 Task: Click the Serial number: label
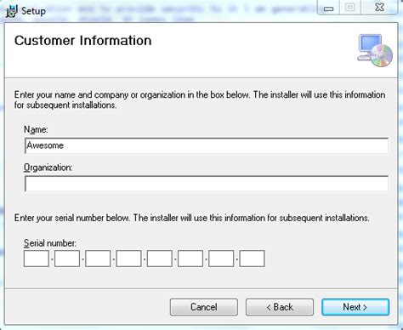coord(50,243)
